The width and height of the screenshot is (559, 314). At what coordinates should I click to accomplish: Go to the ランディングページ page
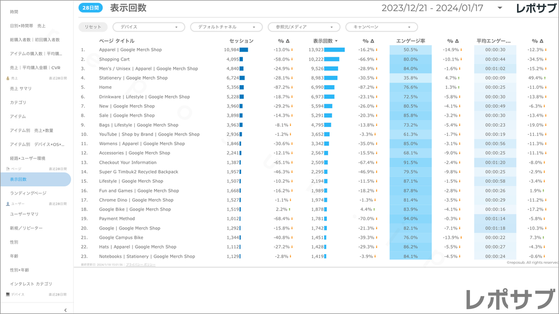(28, 193)
